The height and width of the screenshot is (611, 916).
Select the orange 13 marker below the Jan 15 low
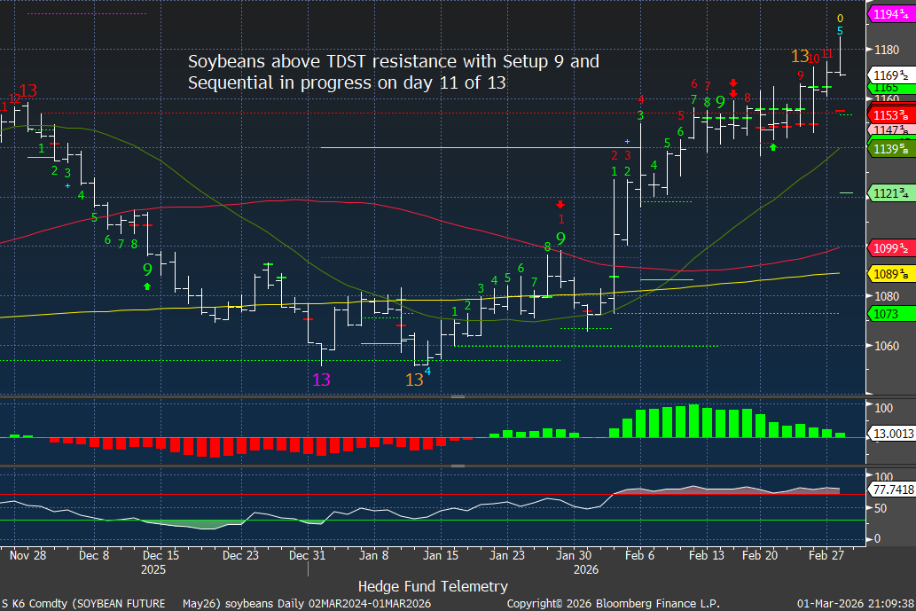(414, 380)
